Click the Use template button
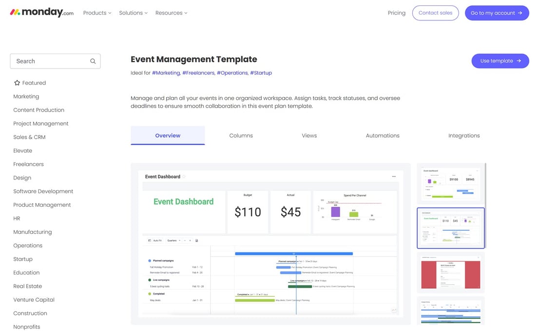 (x=500, y=61)
